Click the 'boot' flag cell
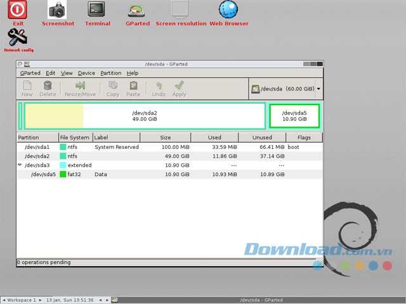Screen dimensions: 406x304 293,147
